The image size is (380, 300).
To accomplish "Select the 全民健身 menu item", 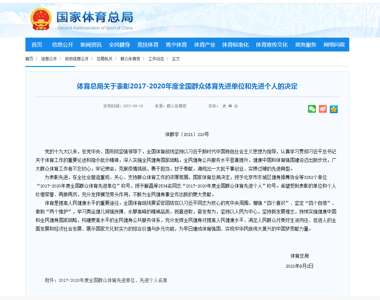I will tap(119, 45).
